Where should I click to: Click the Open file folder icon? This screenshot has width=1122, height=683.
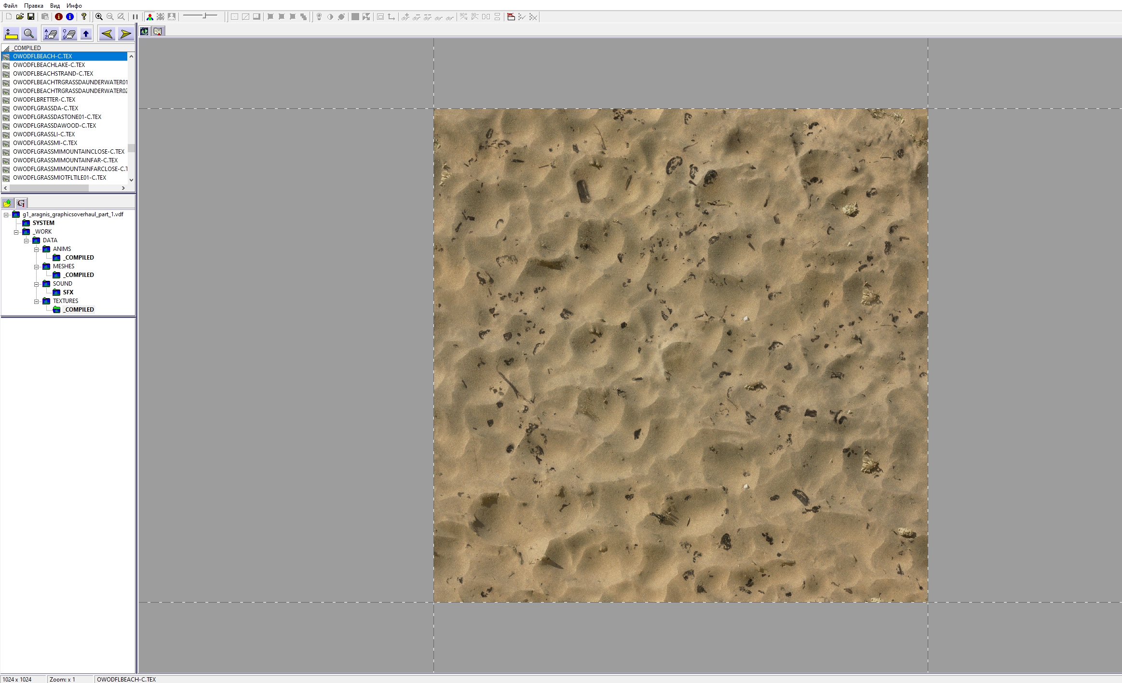20,17
